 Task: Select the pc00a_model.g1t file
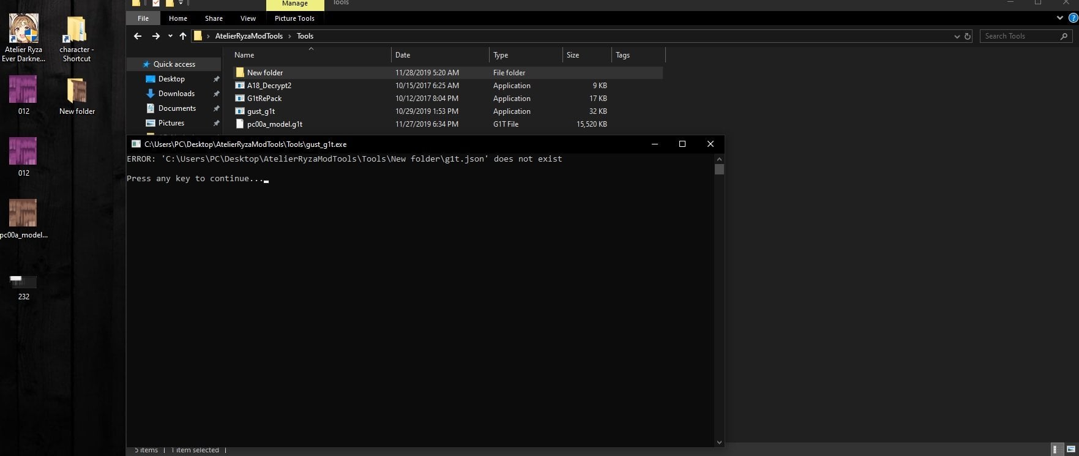[447, 124]
